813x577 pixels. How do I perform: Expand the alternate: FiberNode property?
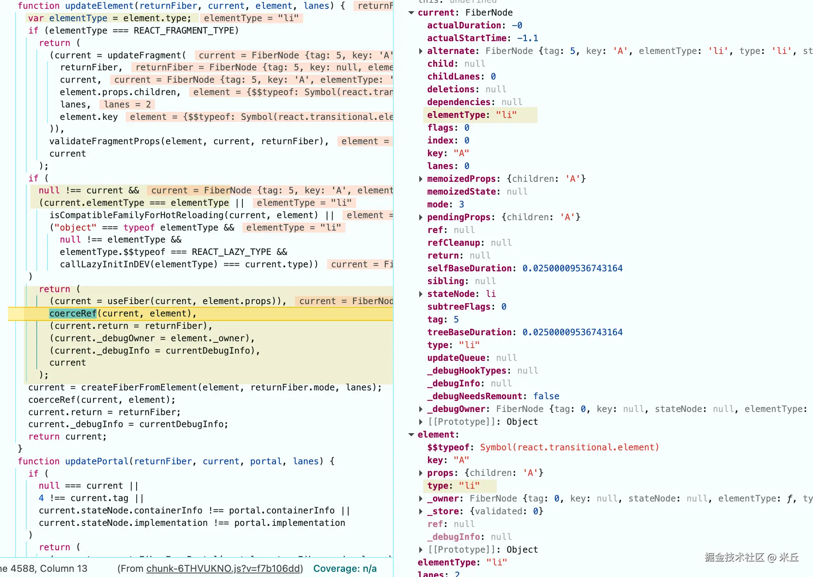420,51
